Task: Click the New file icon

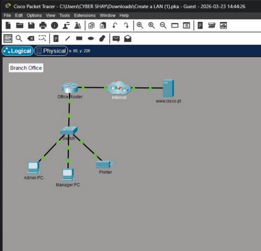Action: pos(8,26)
